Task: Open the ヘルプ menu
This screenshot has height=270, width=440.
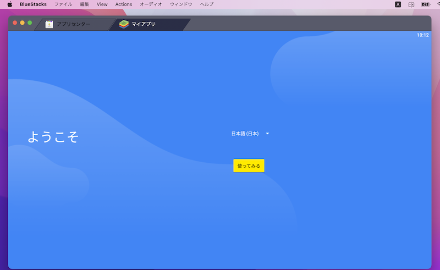Action: [207, 4]
